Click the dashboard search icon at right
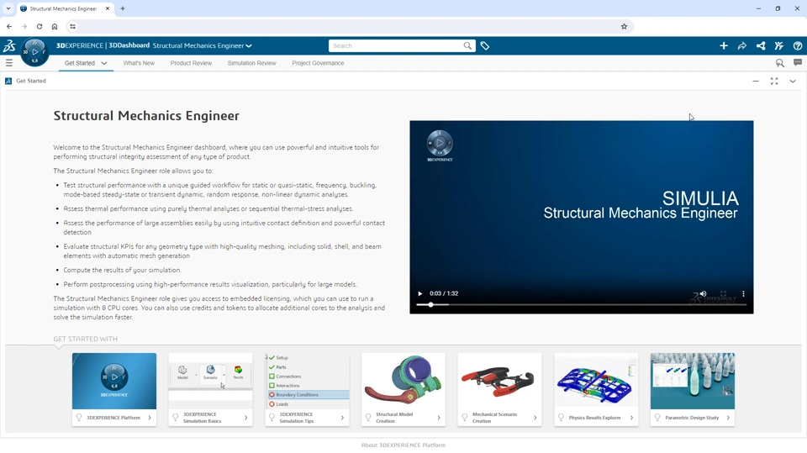Viewport: 807px width, 453px height. [x=780, y=63]
